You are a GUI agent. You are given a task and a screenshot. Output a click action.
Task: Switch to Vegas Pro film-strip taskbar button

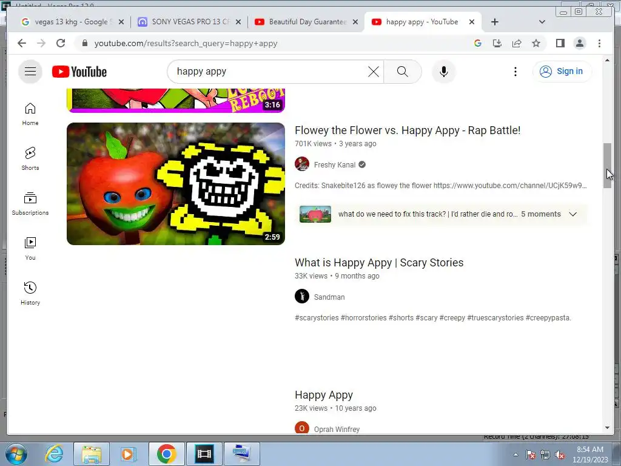(204, 454)
